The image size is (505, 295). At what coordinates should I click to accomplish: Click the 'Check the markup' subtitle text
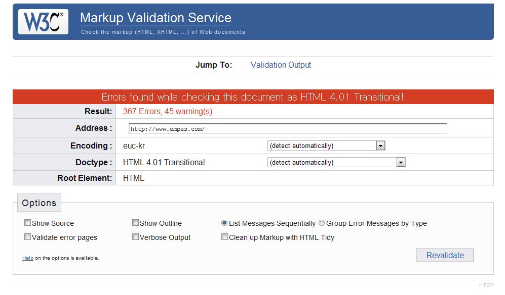[163, 32]
